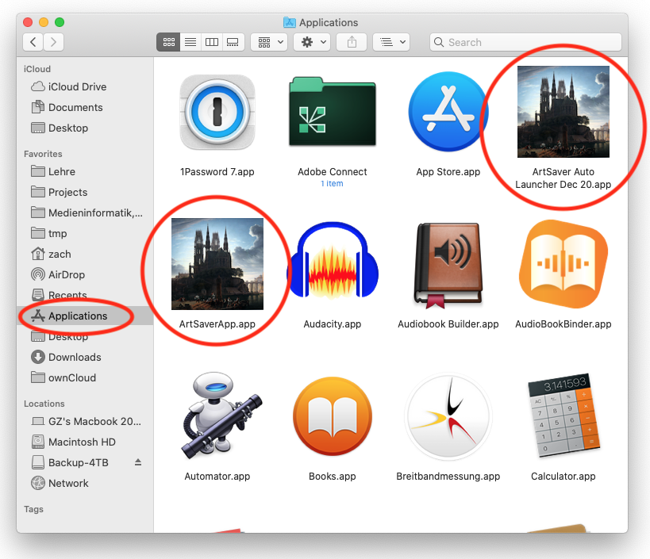
Task: Select the Audacity app icon
Action: click(x=333, y=261)
